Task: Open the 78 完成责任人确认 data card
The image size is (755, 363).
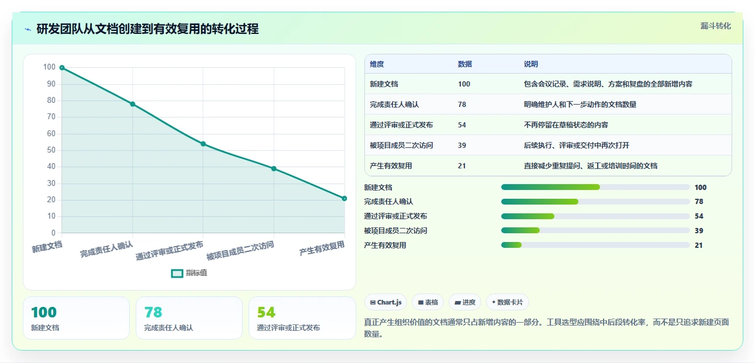Action: pyautogui.click(x=189, y=318)
